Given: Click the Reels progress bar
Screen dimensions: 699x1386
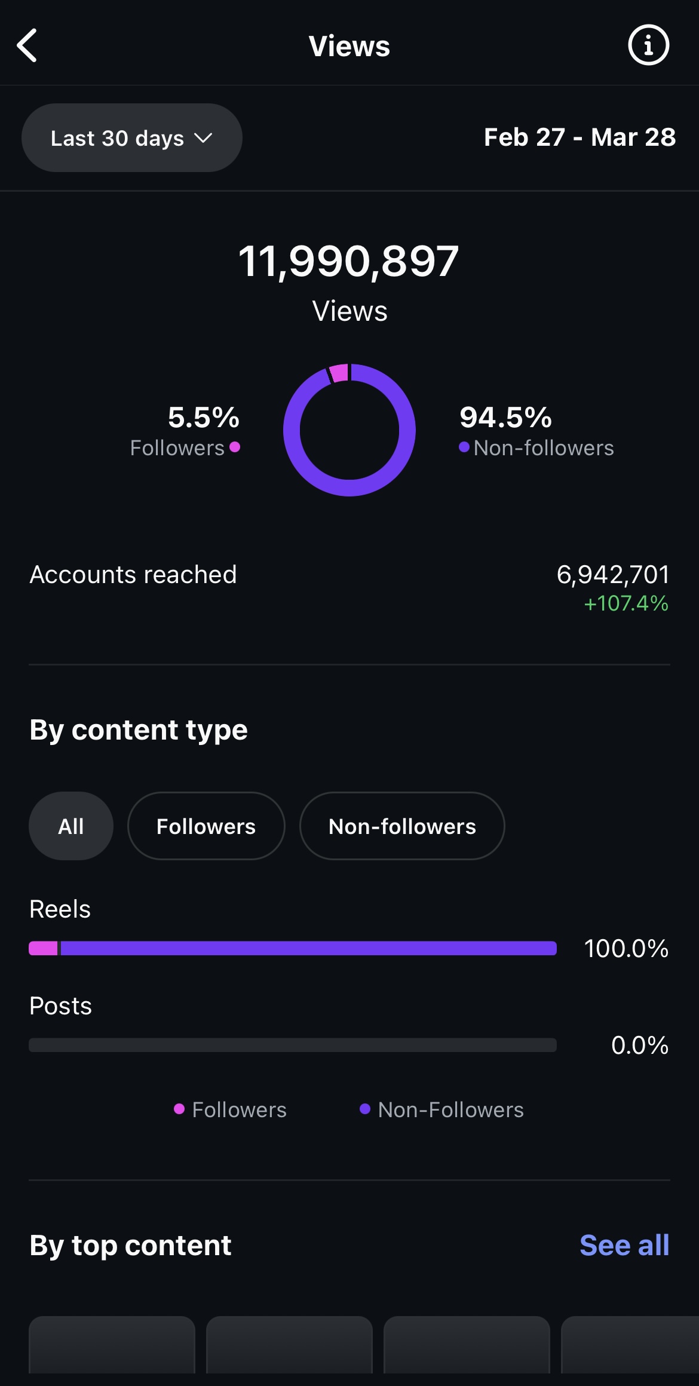Looking at the screenshot, I should click(x=293, y=948).
